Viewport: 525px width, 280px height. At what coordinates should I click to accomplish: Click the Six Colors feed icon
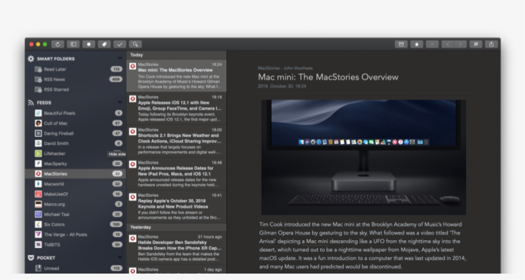(x=38, y=224)
